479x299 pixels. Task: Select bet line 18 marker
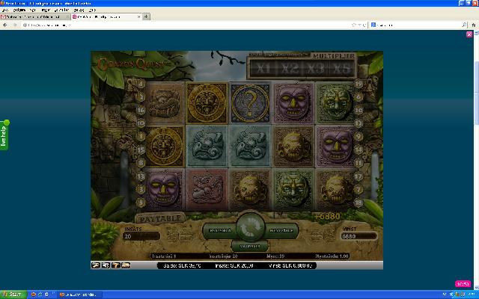coord(359,203)
